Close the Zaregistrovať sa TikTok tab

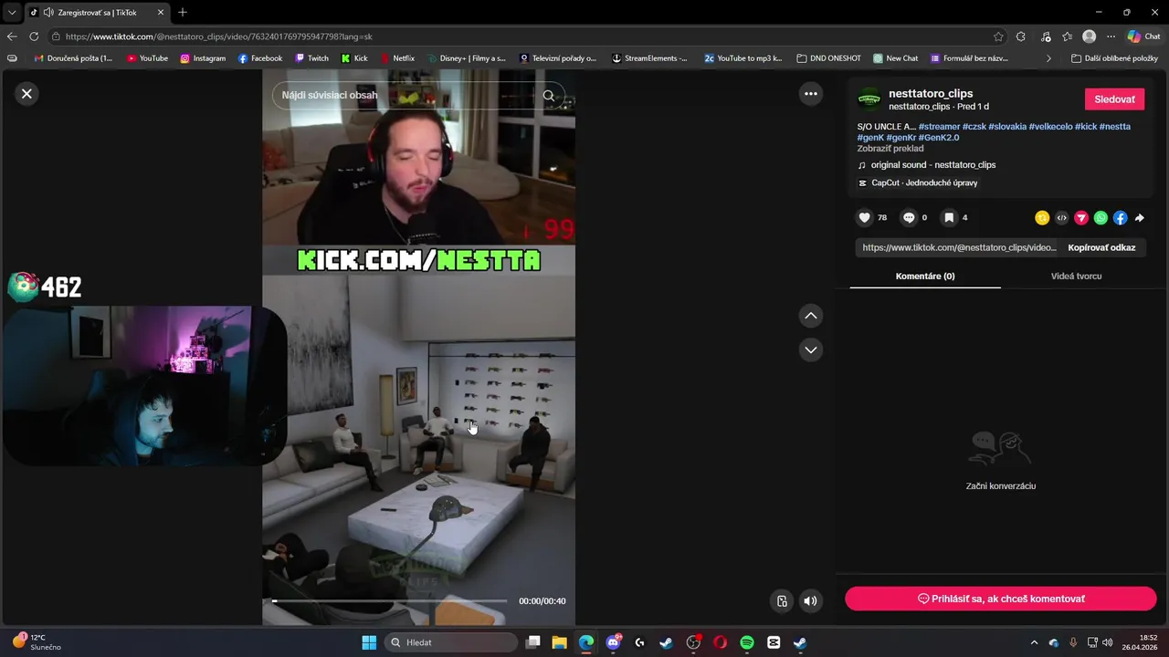[x=160, y=13]
